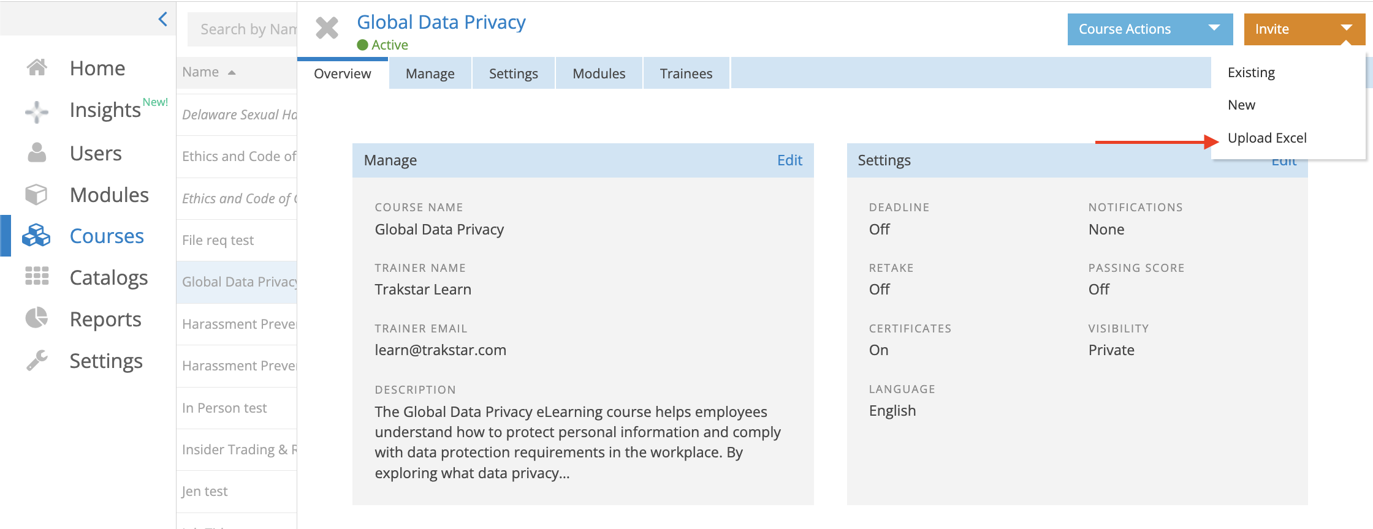Choose New from Invite menu
The height and width of the screenshot is (529, 1373).
click(1241, 105)
